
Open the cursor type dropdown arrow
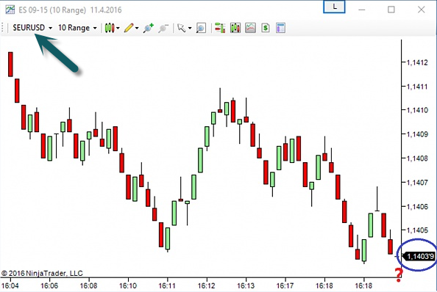[190, 28]
